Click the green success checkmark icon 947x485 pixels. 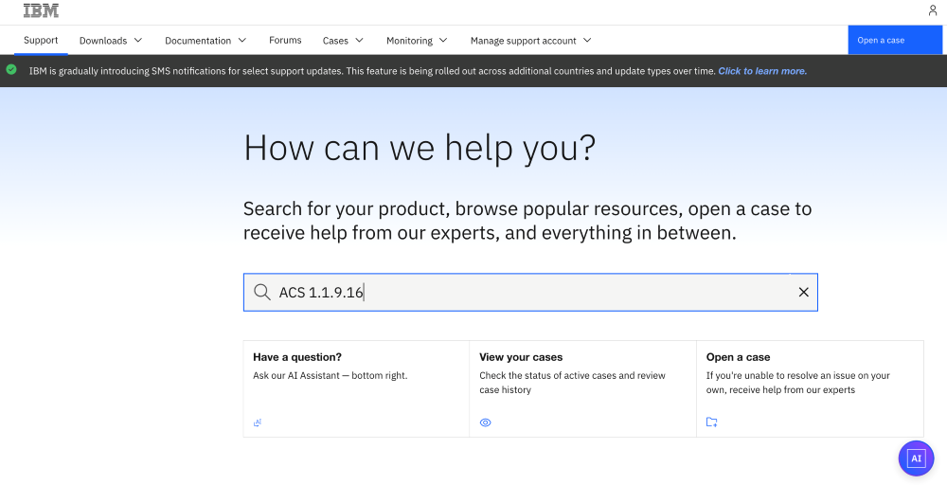[11, 69]
